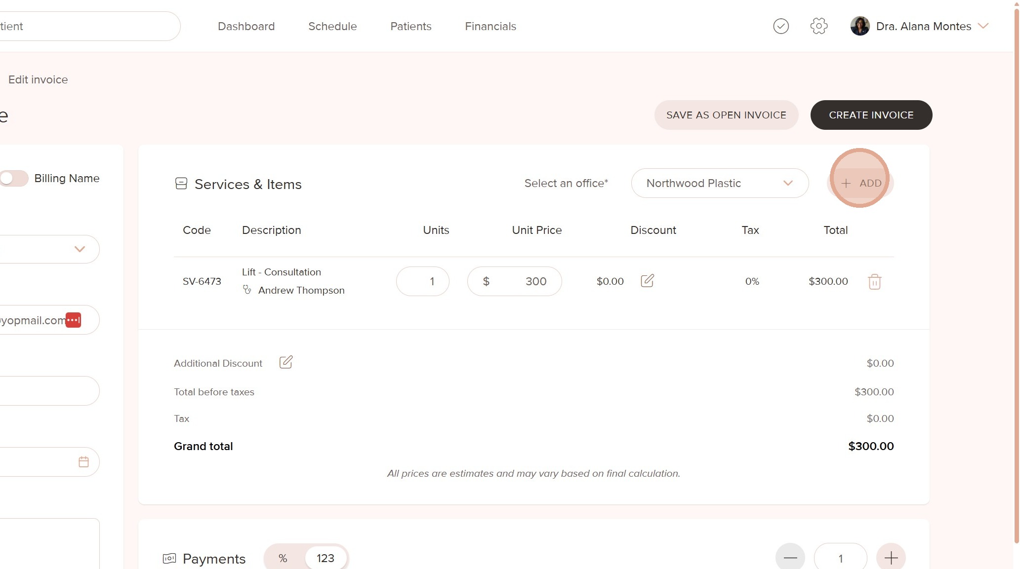Increase payments count with plus button
The image size is (1020, 569).
tap(891, 558)
